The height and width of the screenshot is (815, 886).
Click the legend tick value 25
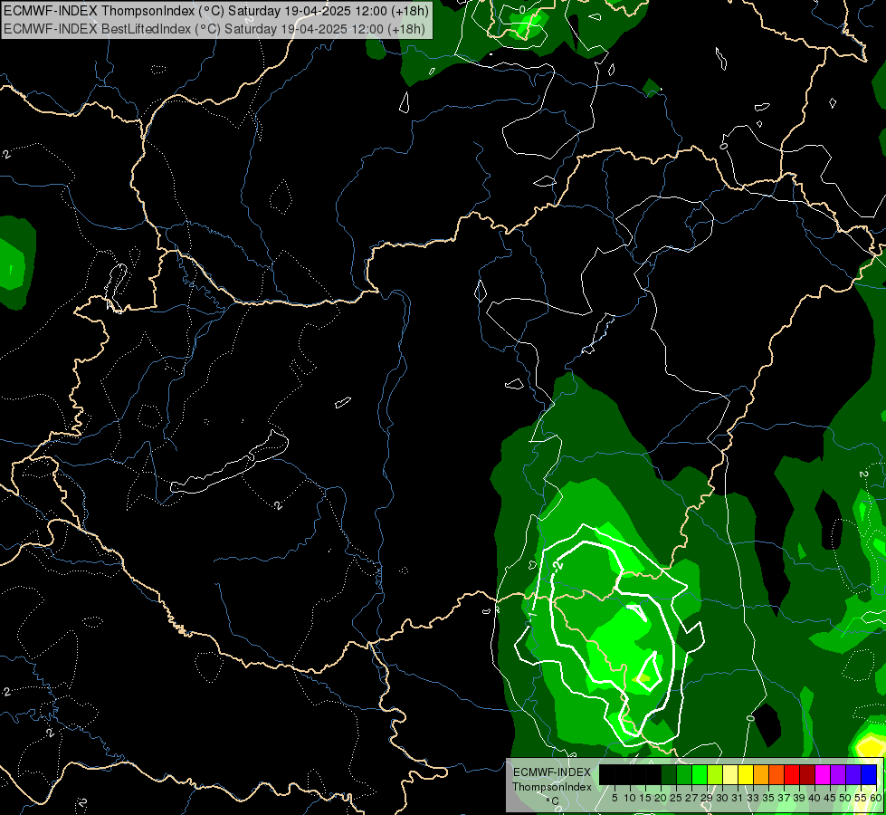676,798
